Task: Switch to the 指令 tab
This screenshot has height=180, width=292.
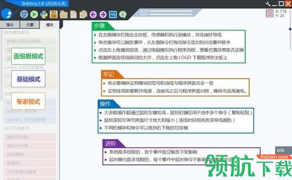Action: point(10,25)
